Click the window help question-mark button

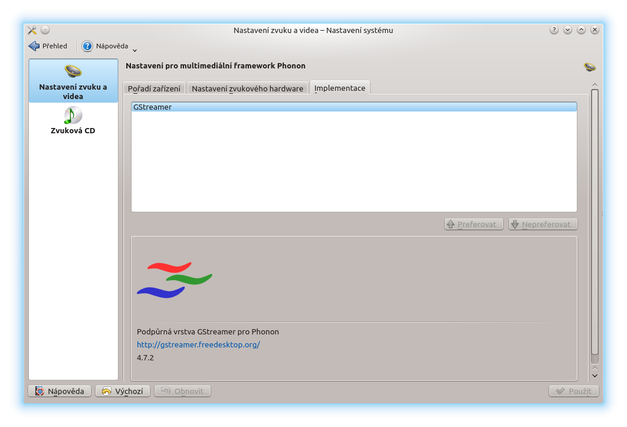pyautogui.click(x=554, y=30)
